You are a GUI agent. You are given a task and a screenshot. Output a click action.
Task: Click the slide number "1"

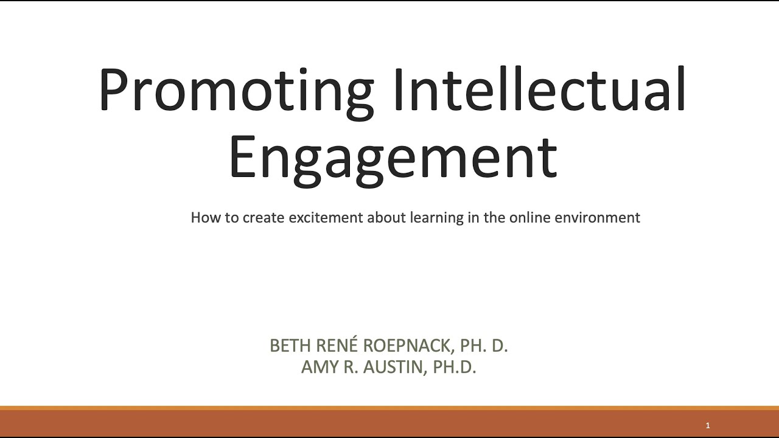point(708,426)
